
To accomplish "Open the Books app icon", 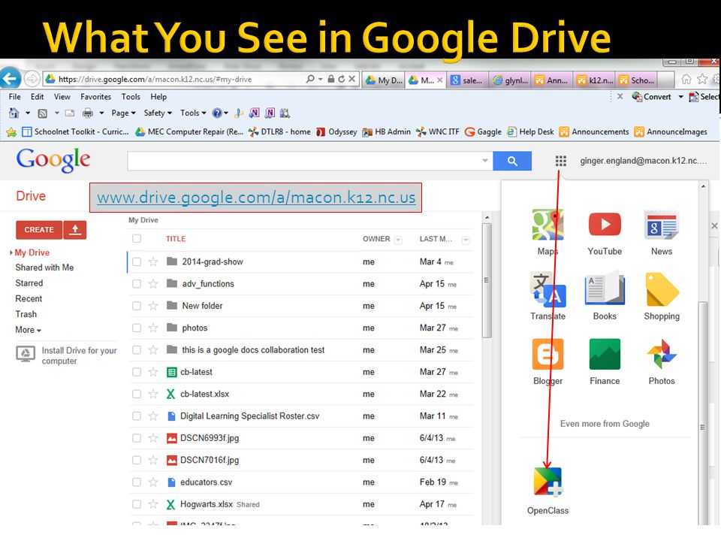I will (x=605, y=289).
